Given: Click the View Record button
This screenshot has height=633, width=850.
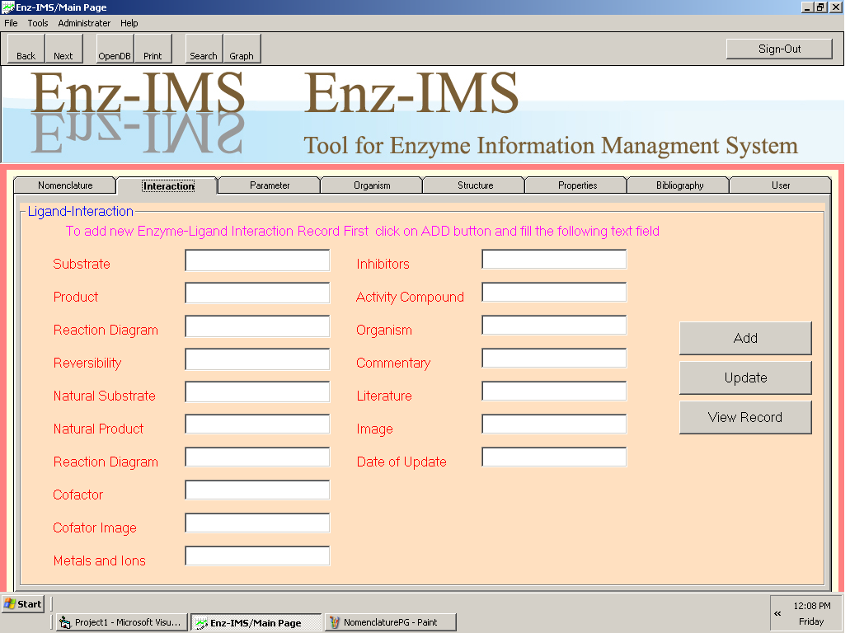Looking at the screenshot, I should pos(745,417).
